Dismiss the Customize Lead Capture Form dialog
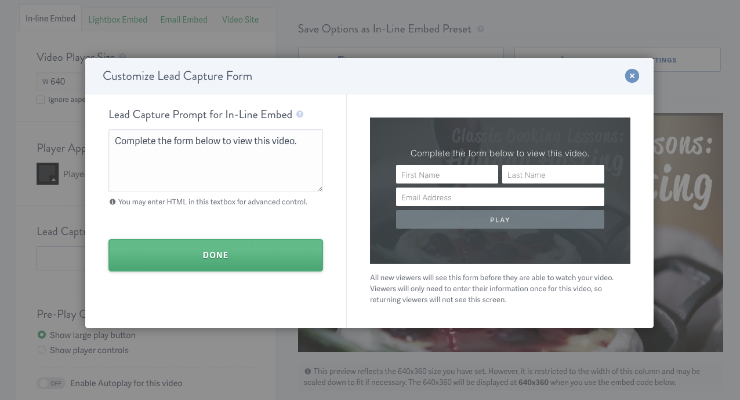 coord(632,76)
